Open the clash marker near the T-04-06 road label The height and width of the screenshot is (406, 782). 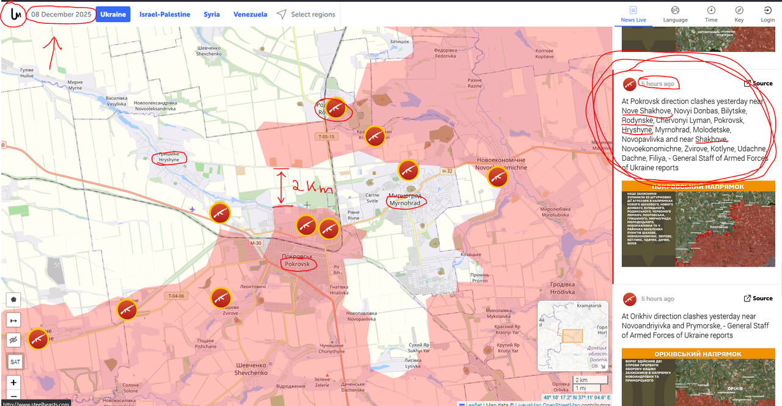pyautogui.click(x=127, y=309)
